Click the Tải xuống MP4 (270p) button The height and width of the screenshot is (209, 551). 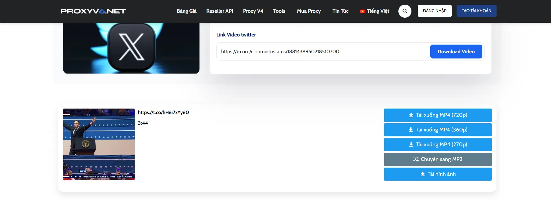coord(438,144)
